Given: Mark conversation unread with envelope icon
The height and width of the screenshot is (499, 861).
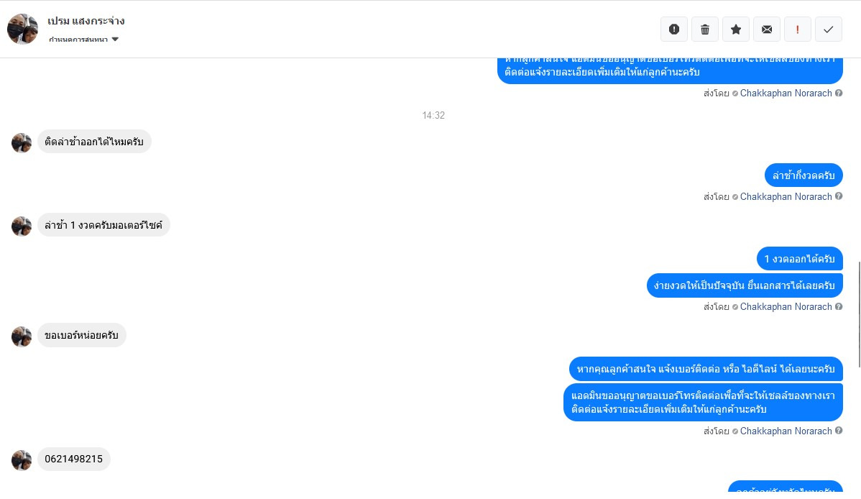Looking at the screenshot, I should coord(767,29).
